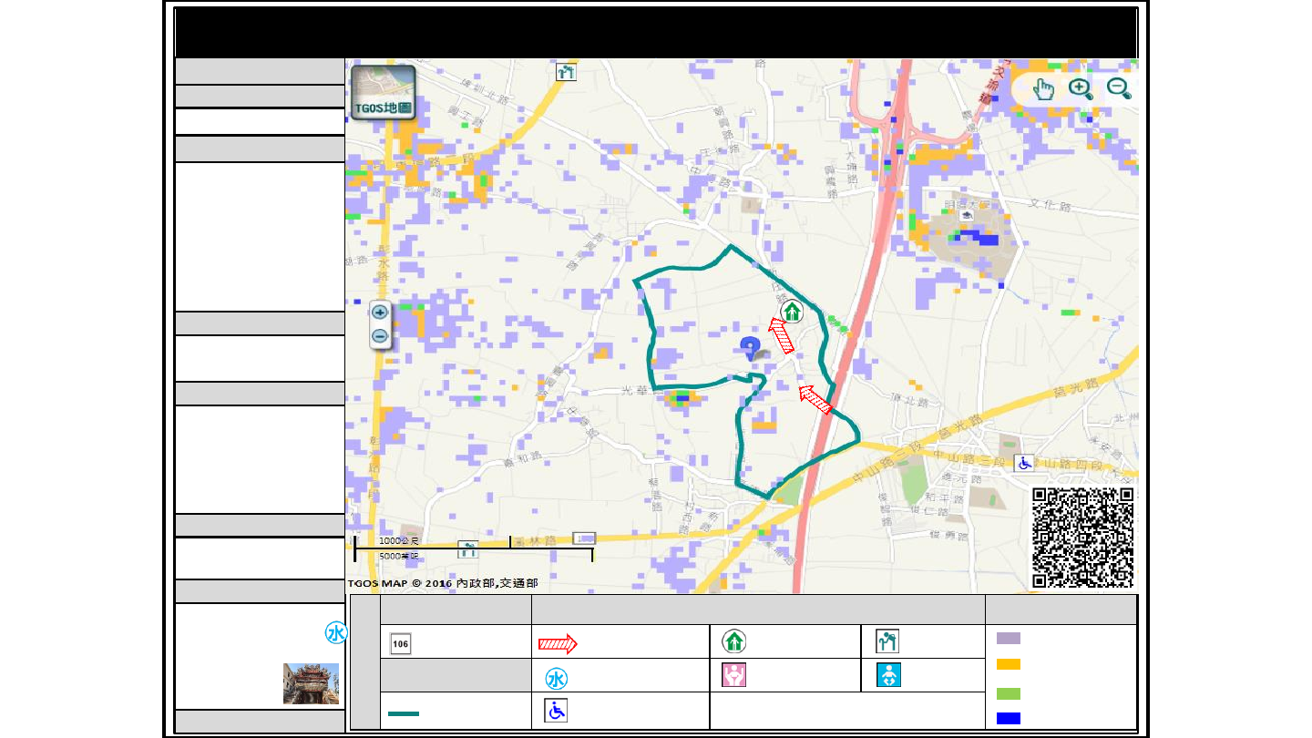Image resolution: width=1312 pixels, height=738 pixels.
Task: Click the red striped arrow legend icon
Action: [x=558, y=644]
